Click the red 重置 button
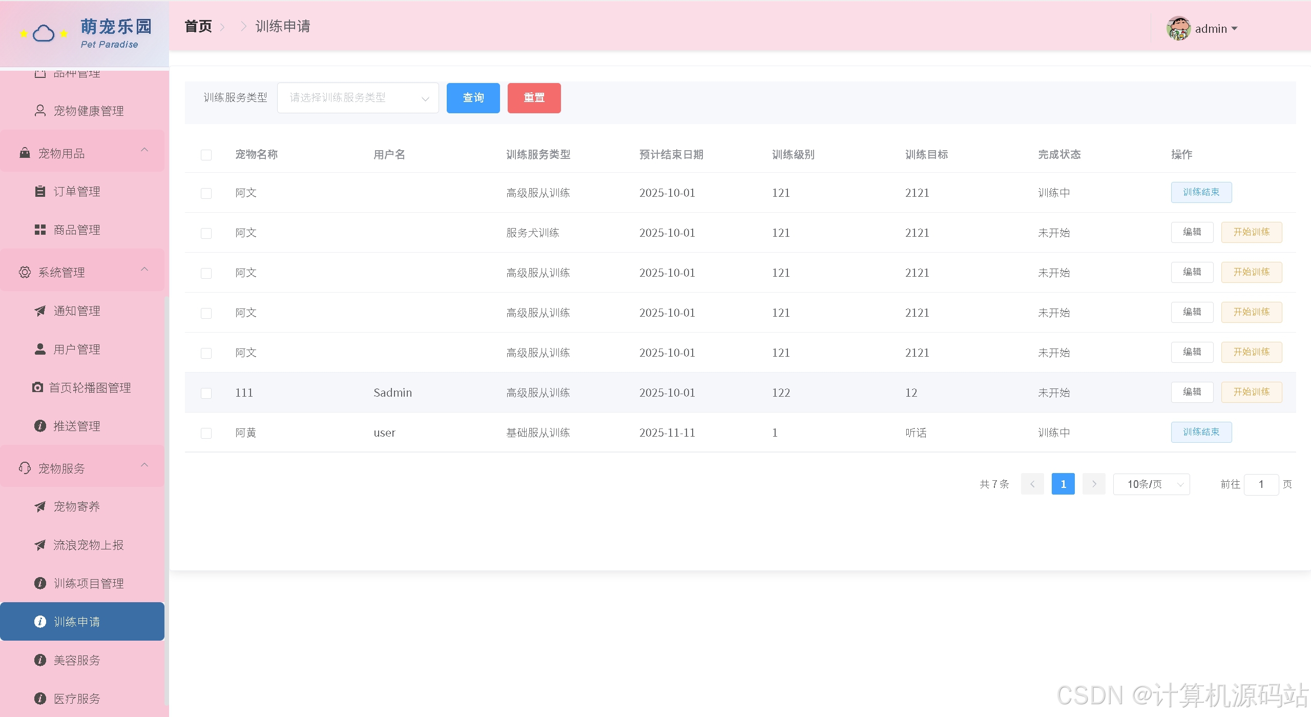The image size is (1311, 717). pos(534,98)
